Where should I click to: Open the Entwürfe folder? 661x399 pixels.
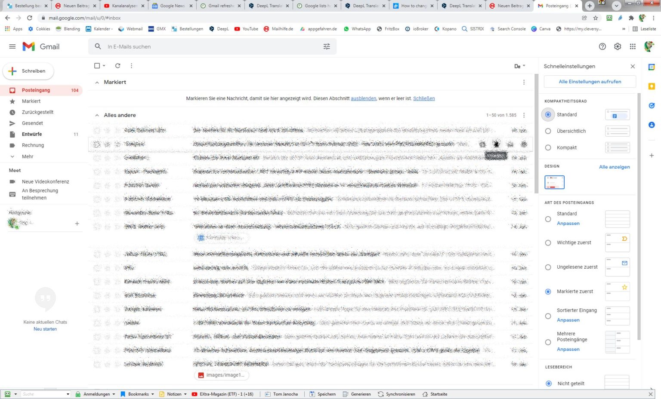pyautogui.click(x=32, y=134)
